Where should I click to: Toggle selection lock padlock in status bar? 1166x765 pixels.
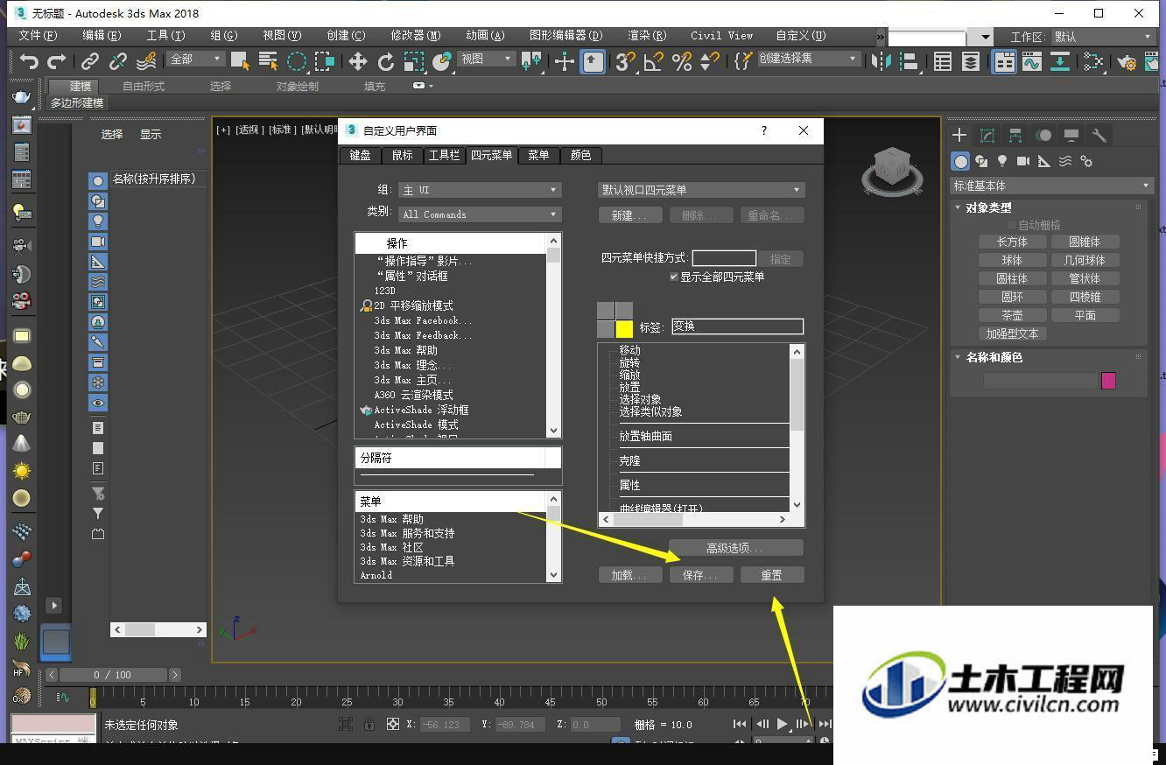369,724
